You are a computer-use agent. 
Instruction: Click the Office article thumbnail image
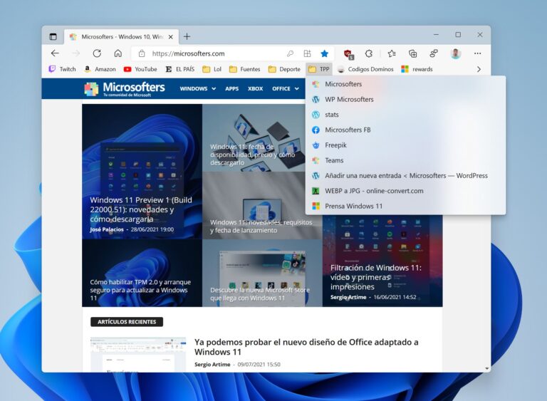(x=138, y=354)
